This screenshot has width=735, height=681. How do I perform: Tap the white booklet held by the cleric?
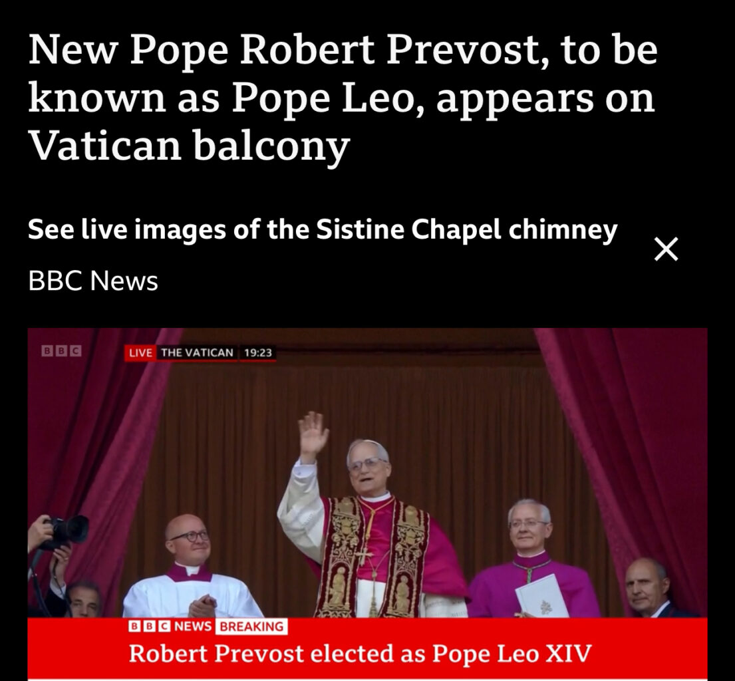click(542, 596)
